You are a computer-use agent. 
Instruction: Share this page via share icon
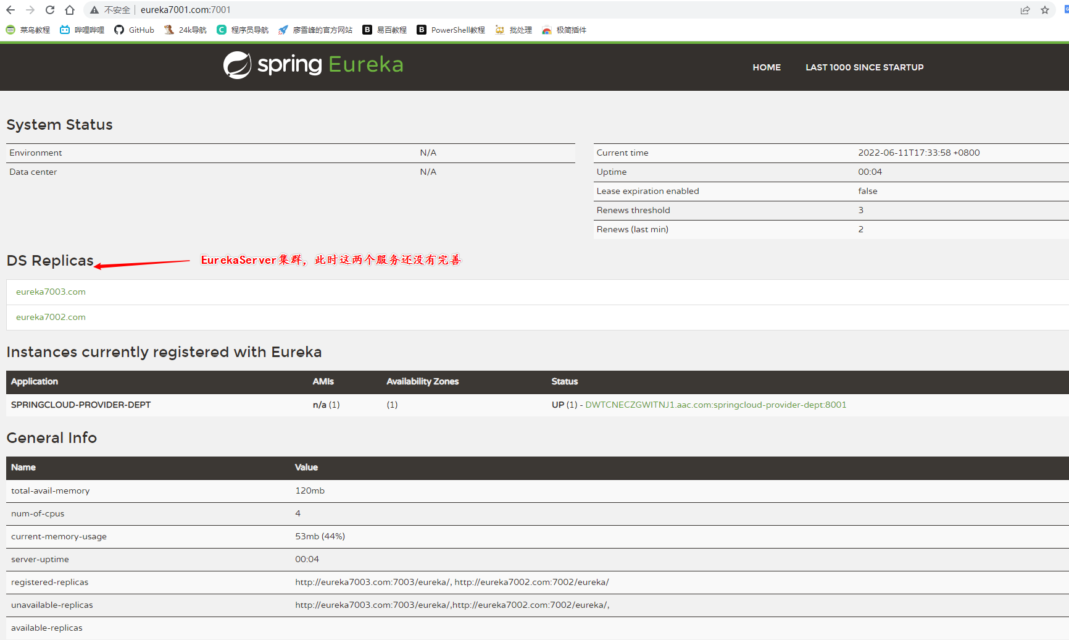[1025, 10]
